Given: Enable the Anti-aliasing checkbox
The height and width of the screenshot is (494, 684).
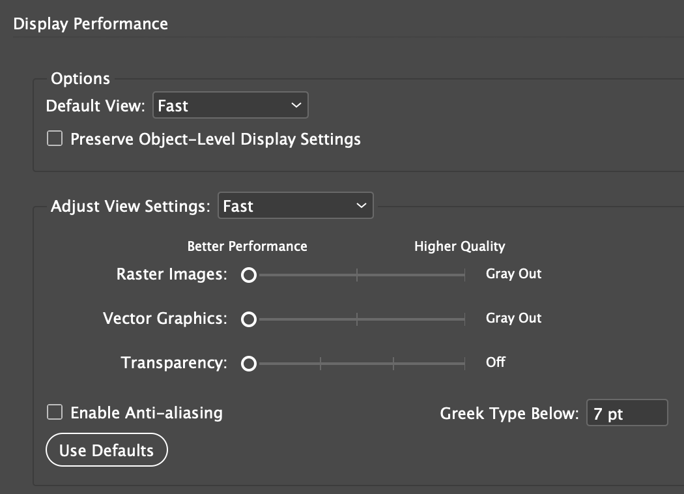Looking at the screenshot, I should coord(55,412).
